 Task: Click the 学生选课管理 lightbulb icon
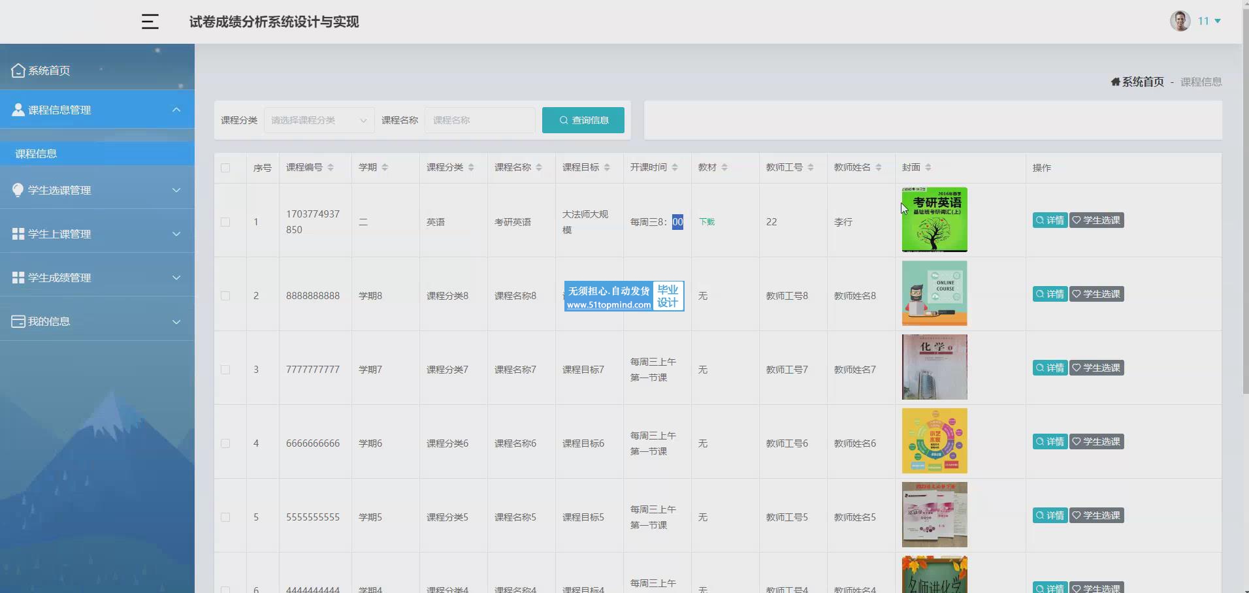click(x=18, y=190)
